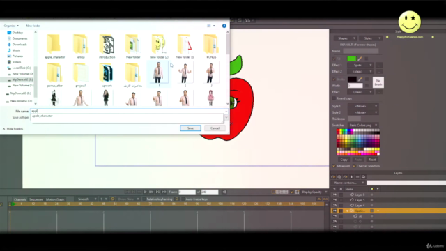Open the ponus_after folder

54,75
